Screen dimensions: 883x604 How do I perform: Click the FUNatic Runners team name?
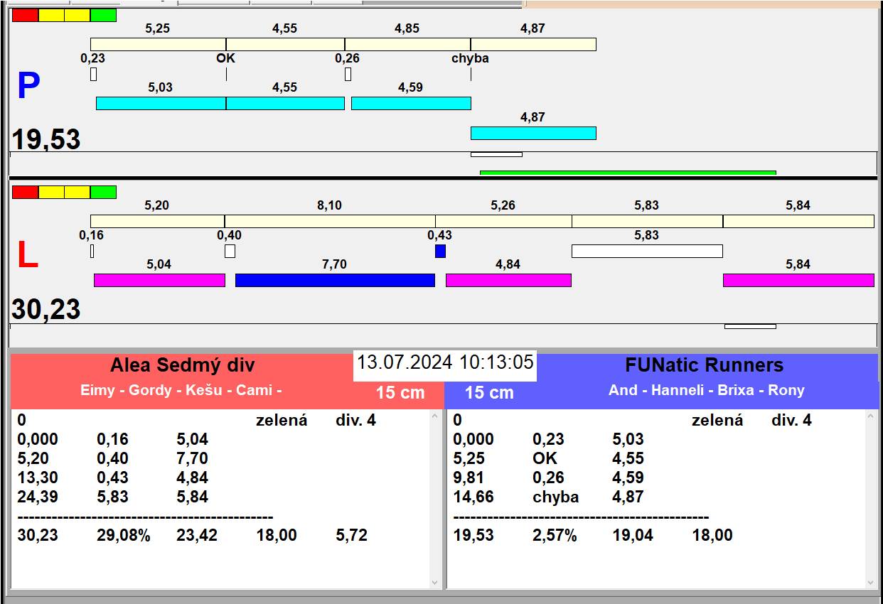704,365
